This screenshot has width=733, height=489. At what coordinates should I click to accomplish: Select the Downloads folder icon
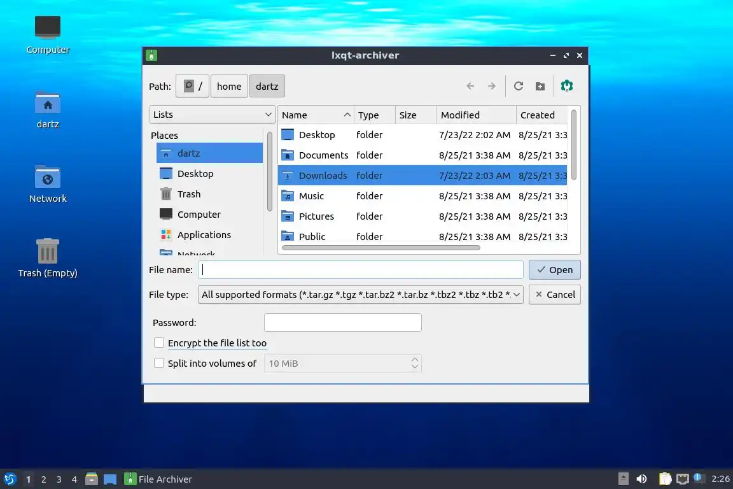pyautogui.click(x=288, y=176)
